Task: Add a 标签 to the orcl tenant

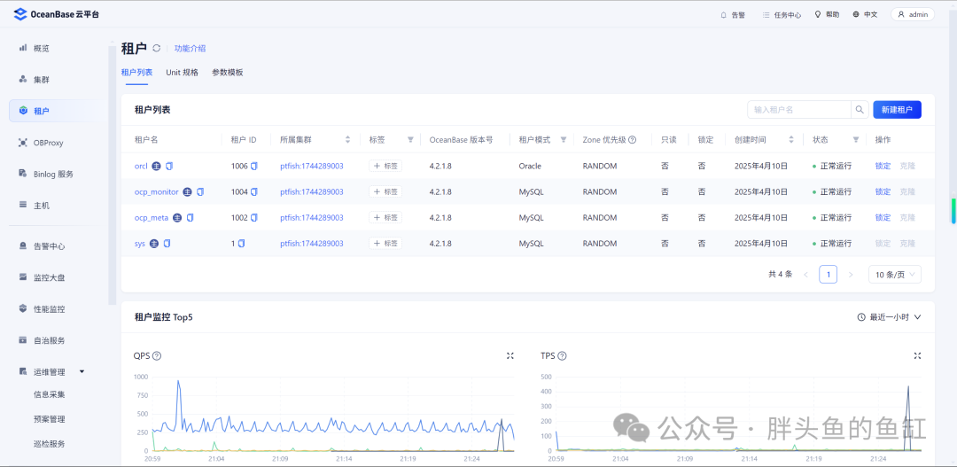Action: 385,166
